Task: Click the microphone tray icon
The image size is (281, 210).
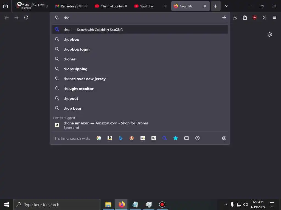Action: coord(232,205)
